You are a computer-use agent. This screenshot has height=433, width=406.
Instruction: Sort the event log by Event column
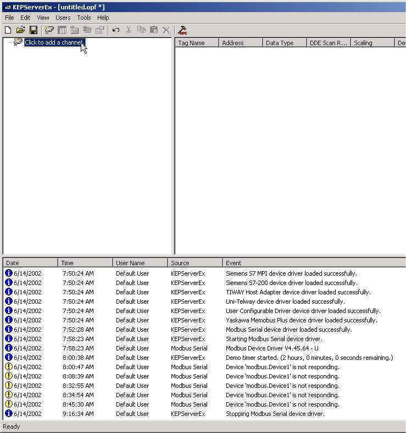click(313, 263)
